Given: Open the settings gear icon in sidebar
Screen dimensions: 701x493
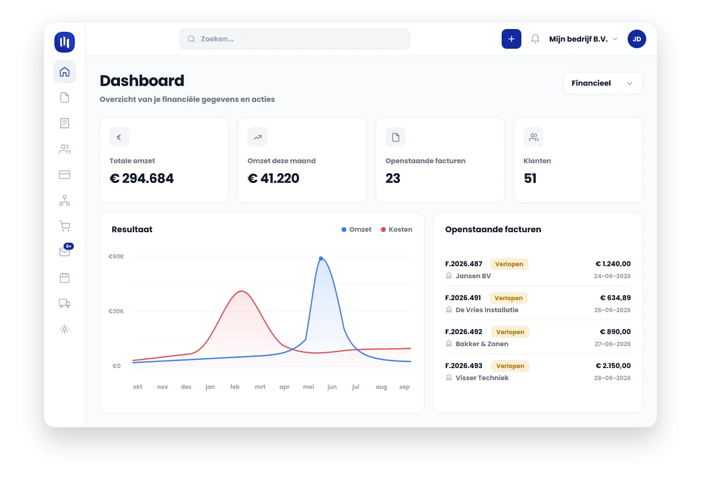Looking at the screenshot, I should pos(65,329).
